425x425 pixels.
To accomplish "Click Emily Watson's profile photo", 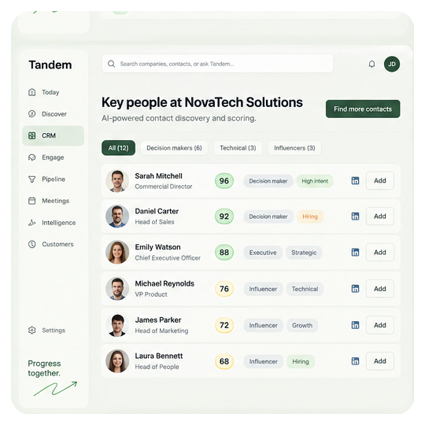I will pyautogui.click(x=117, y=252).
